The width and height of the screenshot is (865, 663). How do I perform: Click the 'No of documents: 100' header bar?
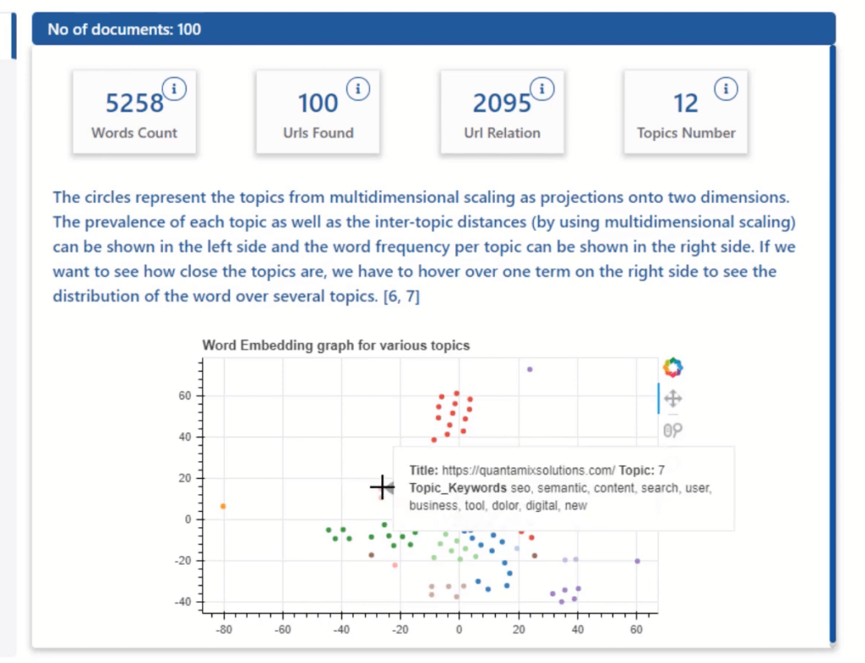coord(433,29)
